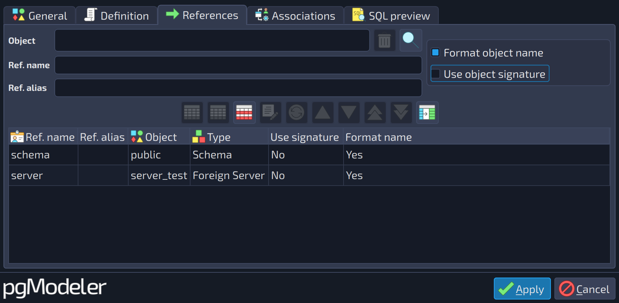Image resolution: width=619 pixels, height=303 pixels.
Task: Move row up with single up triangle
Action: point(323,113)
